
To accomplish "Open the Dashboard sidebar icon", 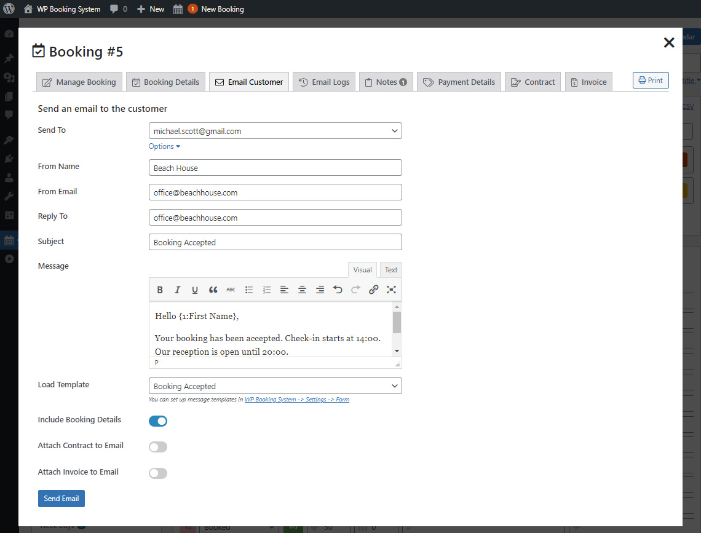I will point(9,34).
